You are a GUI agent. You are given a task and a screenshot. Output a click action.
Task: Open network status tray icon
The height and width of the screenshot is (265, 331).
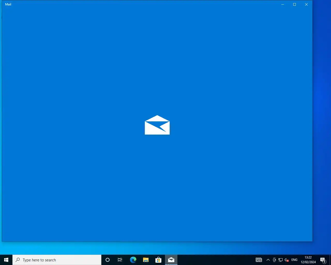coord(281,260)
